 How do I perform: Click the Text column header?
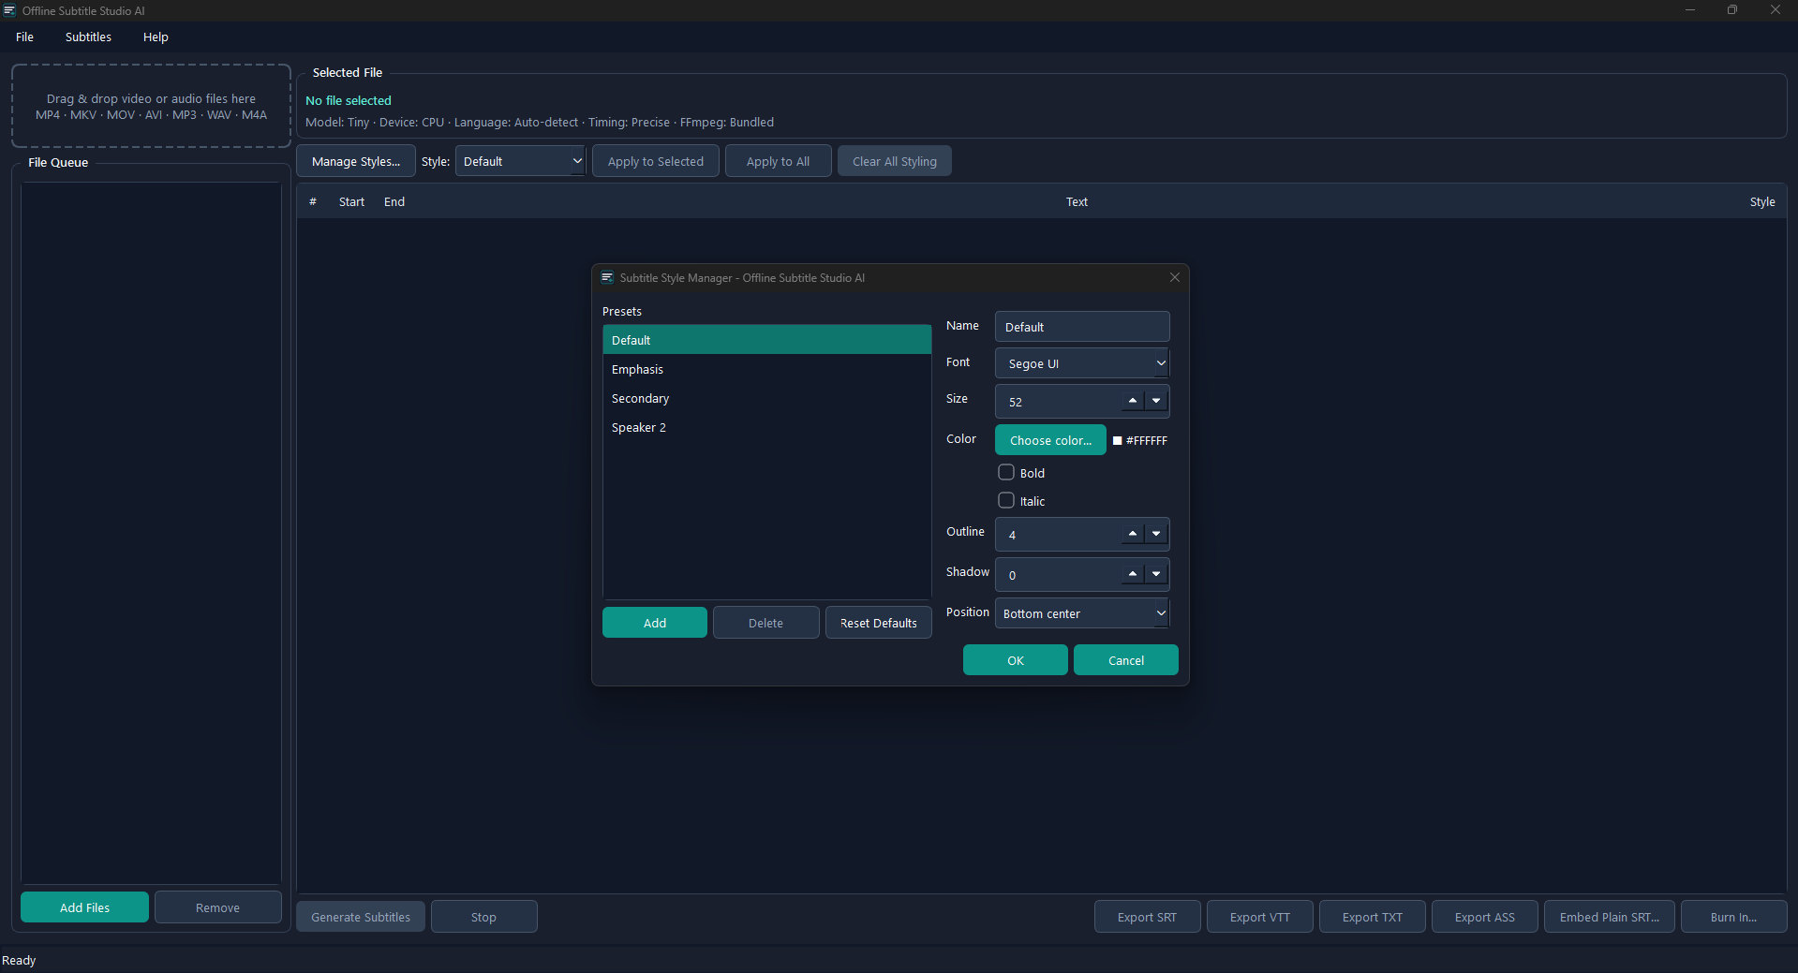point(1077,201)
